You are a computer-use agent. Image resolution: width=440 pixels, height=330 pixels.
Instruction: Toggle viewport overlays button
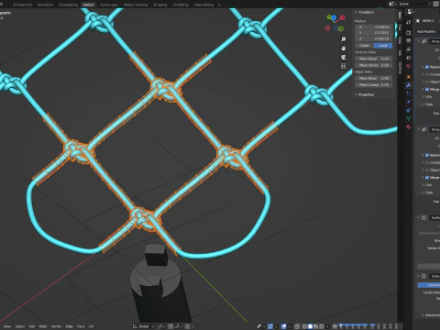click(x=284, y=326)
